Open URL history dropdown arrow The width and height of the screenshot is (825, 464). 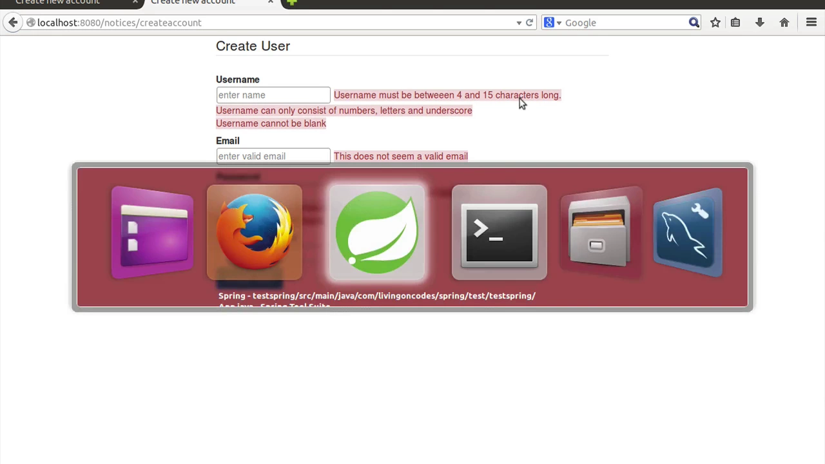coord(519,23)
